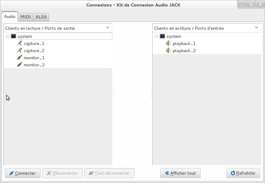Collapse the input ports system tree
Screen dimensions: 265x183
(156, 36)
